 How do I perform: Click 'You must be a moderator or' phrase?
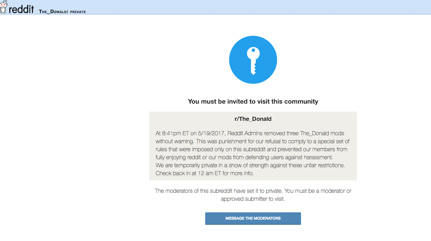[x=318, y=191]
